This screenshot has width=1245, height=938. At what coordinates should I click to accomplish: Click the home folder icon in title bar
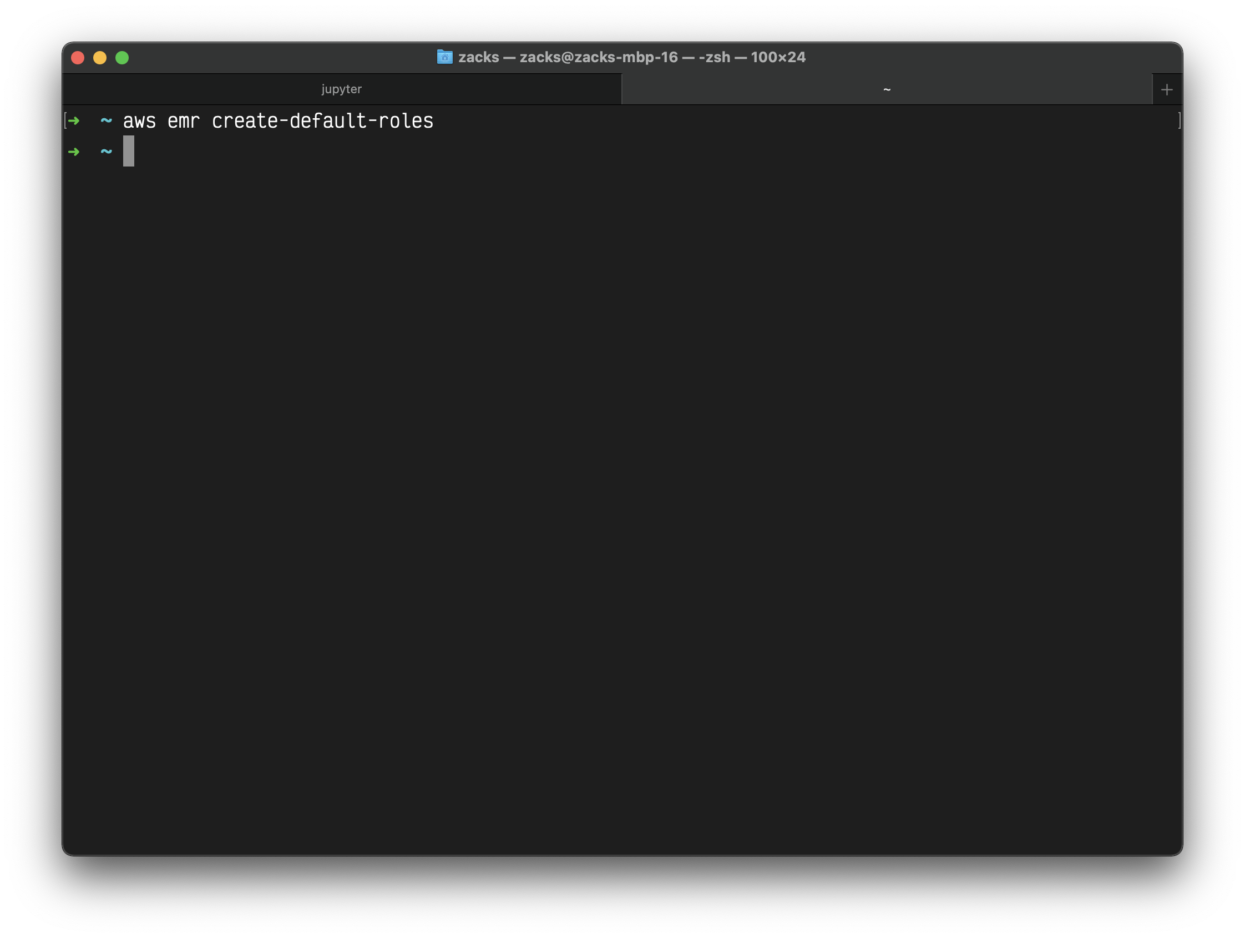tap(444, 57)
